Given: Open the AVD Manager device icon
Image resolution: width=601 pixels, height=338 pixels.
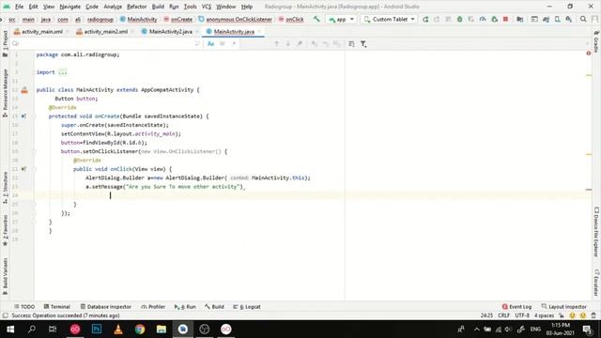Looking at the screenshot, I should click(x=557, y=19).
